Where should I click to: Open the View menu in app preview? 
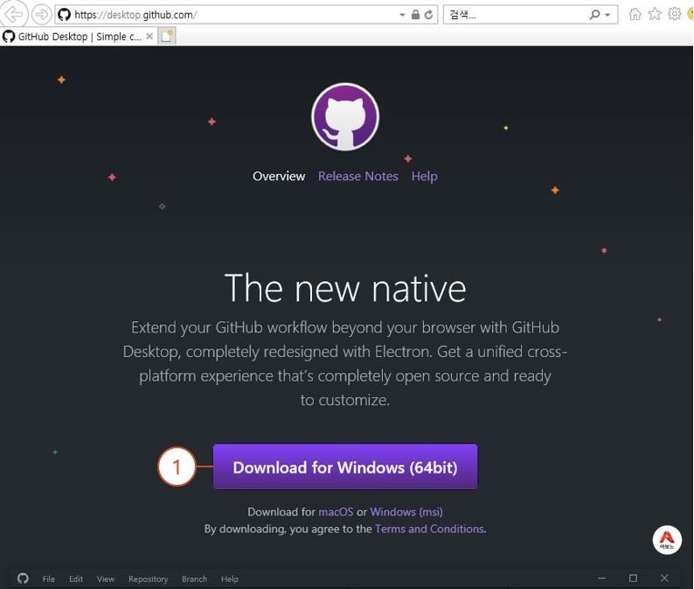pyautogui.click(x=106, y=578)
